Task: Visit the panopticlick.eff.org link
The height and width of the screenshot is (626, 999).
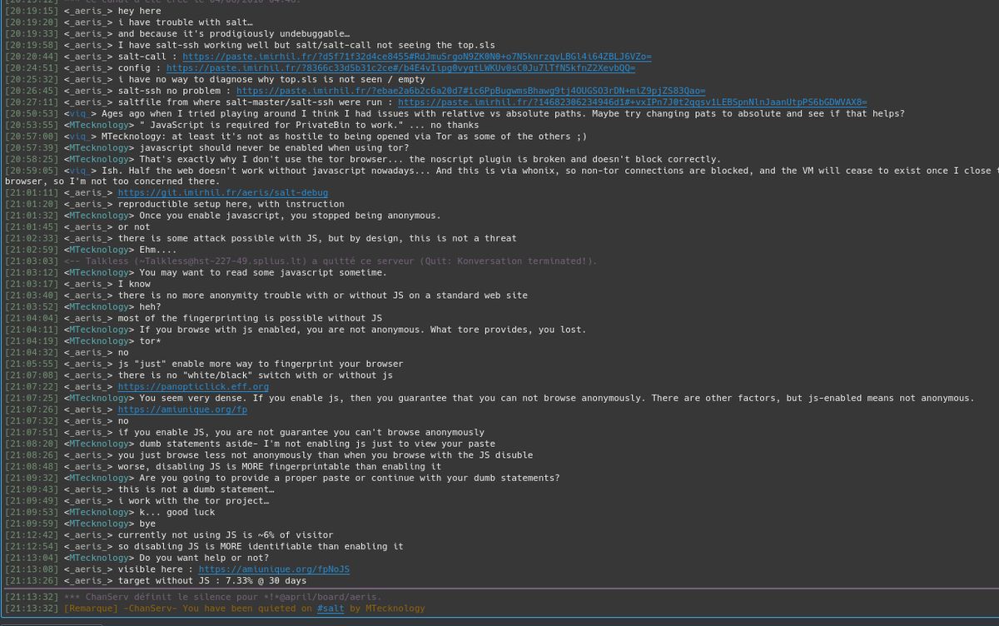Action: pos(193,387)
